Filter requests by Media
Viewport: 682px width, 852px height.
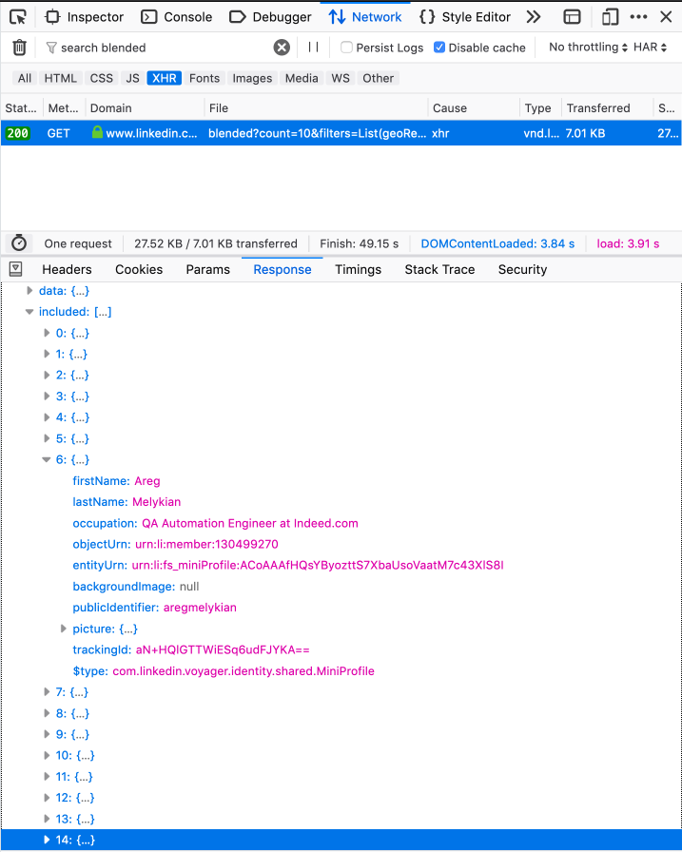point(302,78)
